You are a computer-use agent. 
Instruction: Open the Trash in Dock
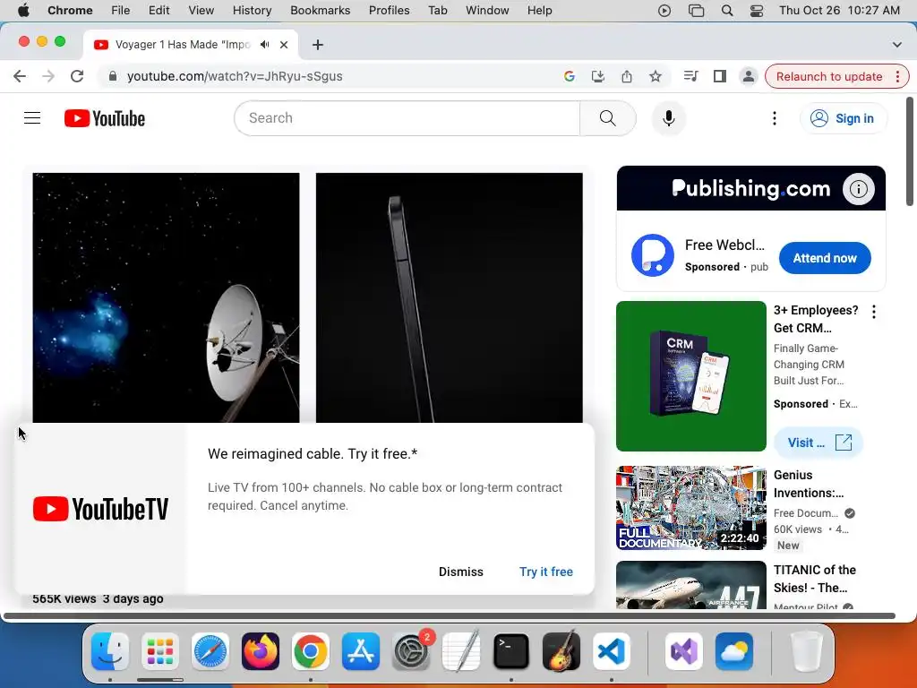tap(807, 651)
